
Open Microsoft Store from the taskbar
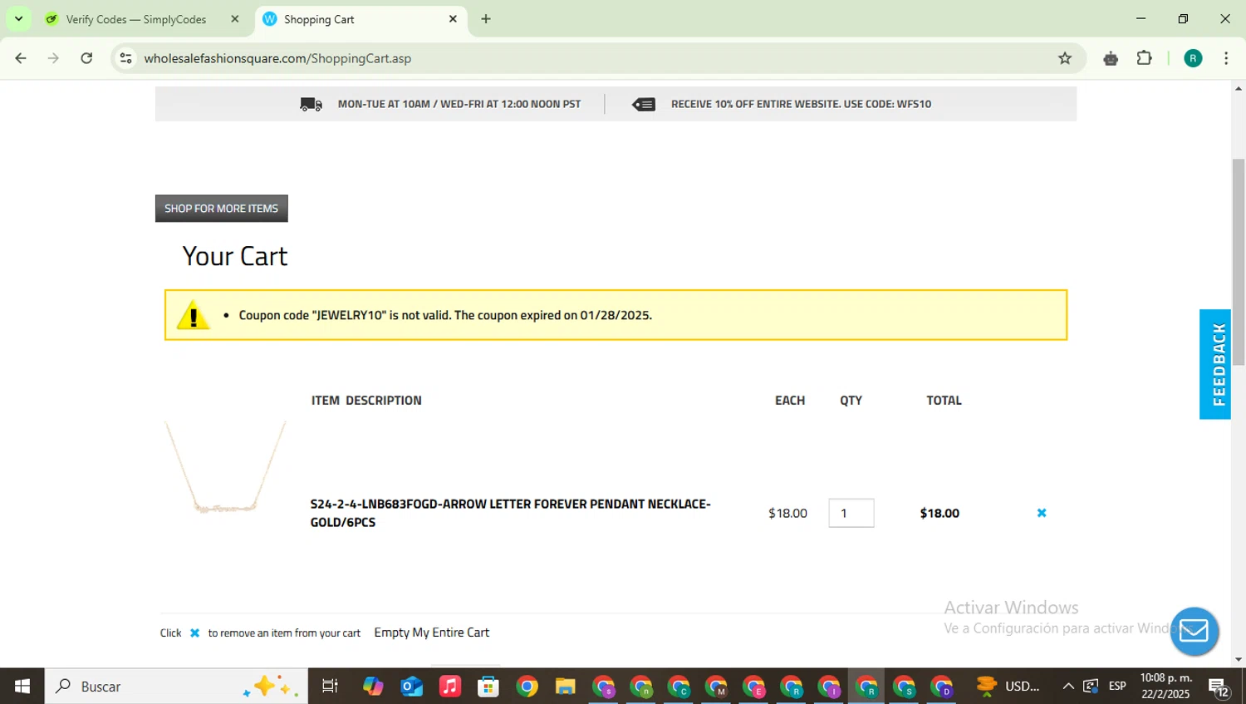(488, 687)
